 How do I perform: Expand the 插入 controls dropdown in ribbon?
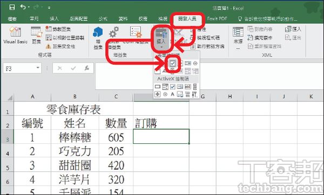click(x=161, y=47)
